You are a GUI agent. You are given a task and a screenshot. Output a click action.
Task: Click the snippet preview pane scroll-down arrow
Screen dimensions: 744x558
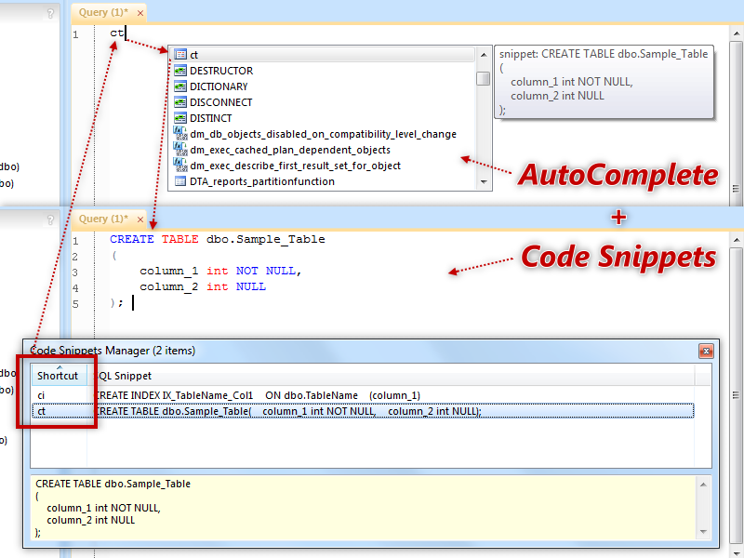[x=703, y=532]
